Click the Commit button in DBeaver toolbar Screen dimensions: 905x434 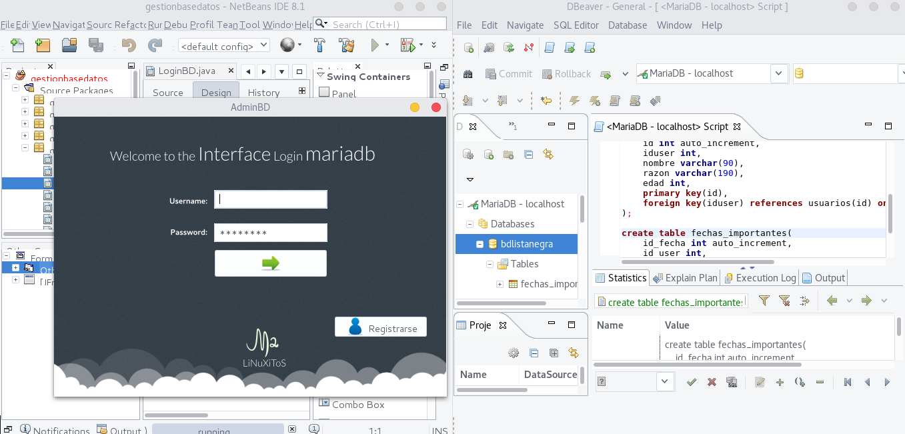click(508, 74)
